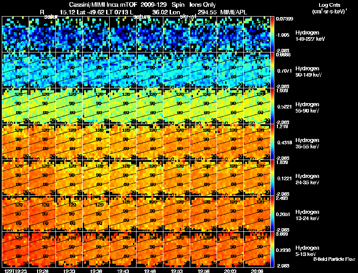Click the -1.005 color scale midpoint value

coord(283,35)
